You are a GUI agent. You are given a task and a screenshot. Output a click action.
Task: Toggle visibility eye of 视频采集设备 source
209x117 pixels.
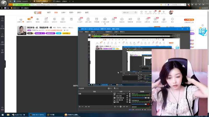[x=127, y=98]
